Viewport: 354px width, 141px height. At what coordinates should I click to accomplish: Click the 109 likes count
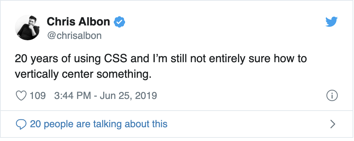(x=38, y=95)
